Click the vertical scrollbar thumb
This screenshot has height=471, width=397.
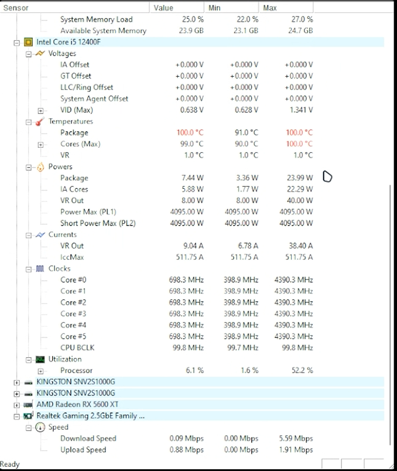[x=390, y=315]
